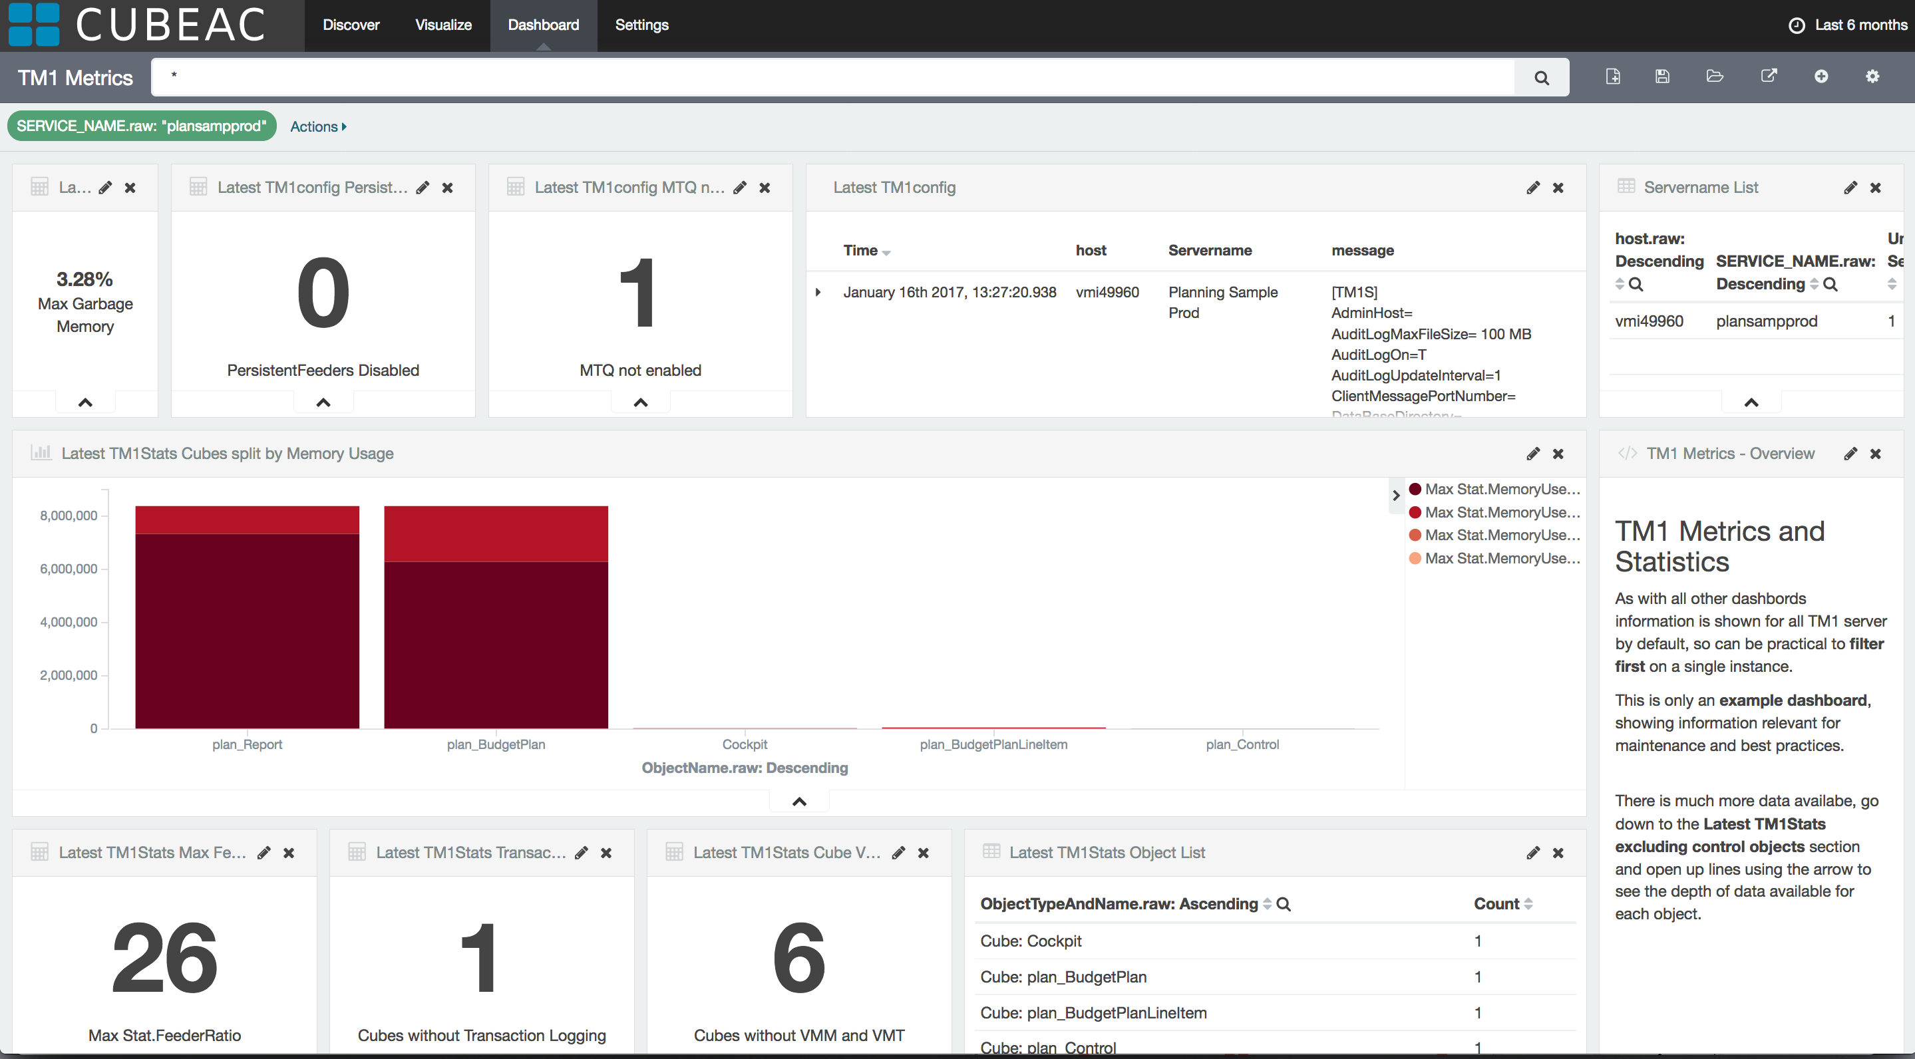The height and width of the screenshot is (1059, 1915).
Task: Edit the TM1 Metrics - Overview panel
Action: (x=1850, y=454)
